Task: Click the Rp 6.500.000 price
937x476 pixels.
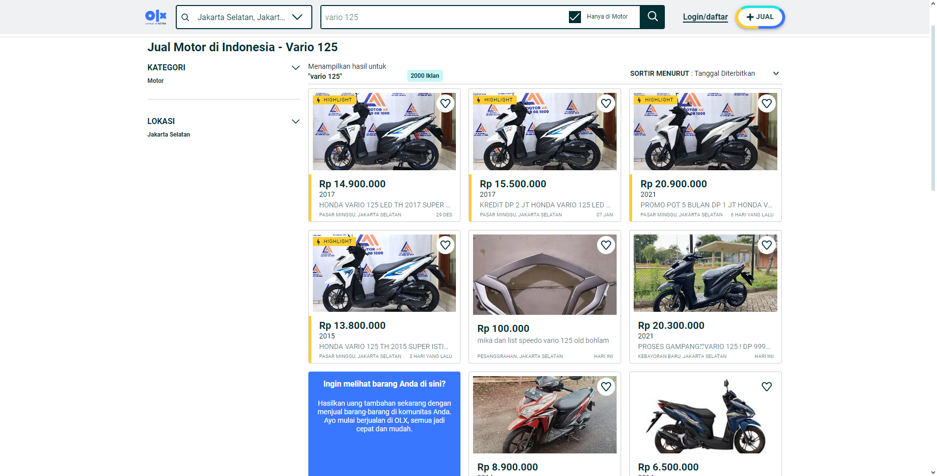Action: [x=668, y=467]
